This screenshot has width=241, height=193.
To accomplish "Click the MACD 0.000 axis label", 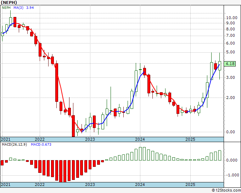I will coord(232,160).
